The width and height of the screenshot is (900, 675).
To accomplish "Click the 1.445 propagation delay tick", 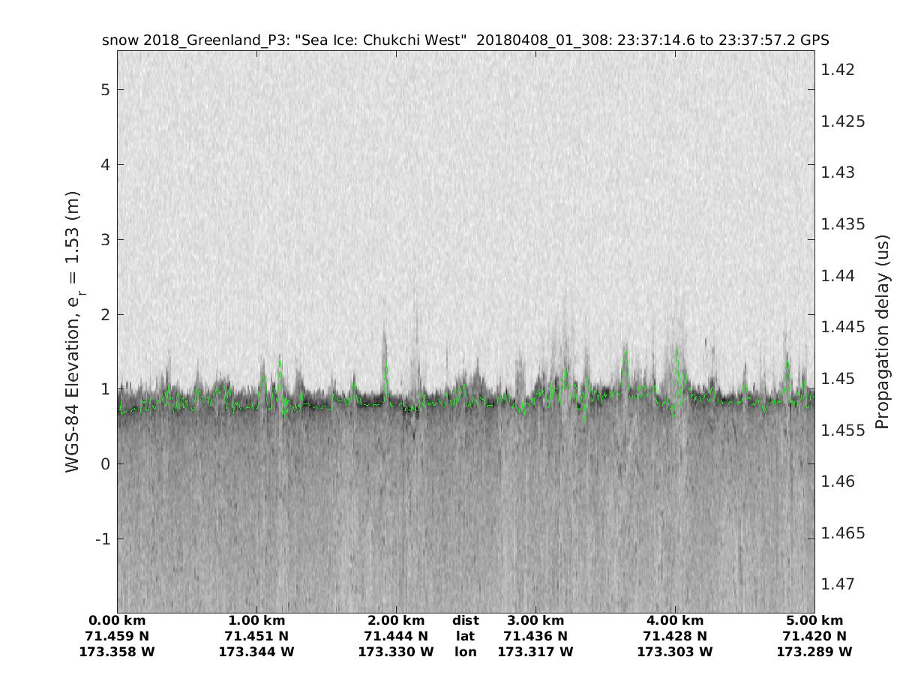I will 843,327.
